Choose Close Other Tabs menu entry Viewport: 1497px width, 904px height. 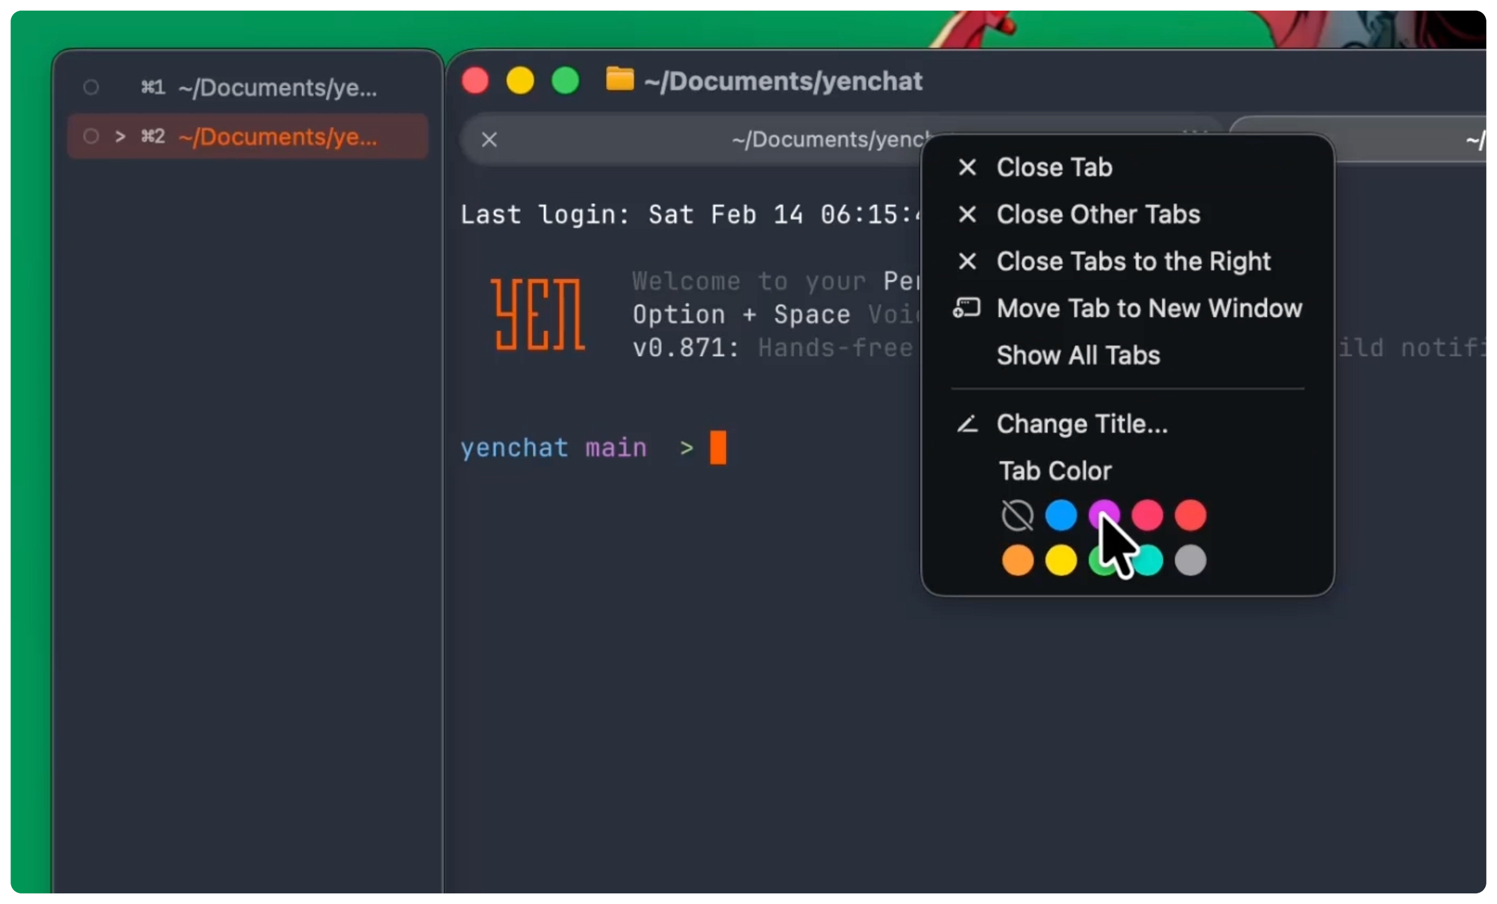point(1098,214)
